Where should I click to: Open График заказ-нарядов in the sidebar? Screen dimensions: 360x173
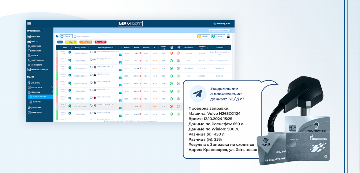tap(38, 69)
